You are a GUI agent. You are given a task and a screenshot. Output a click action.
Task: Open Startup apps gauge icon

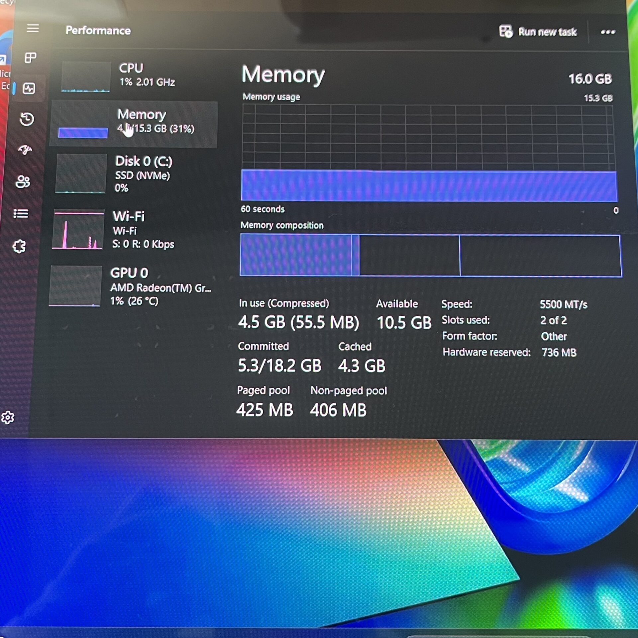[x=25, y=150]
